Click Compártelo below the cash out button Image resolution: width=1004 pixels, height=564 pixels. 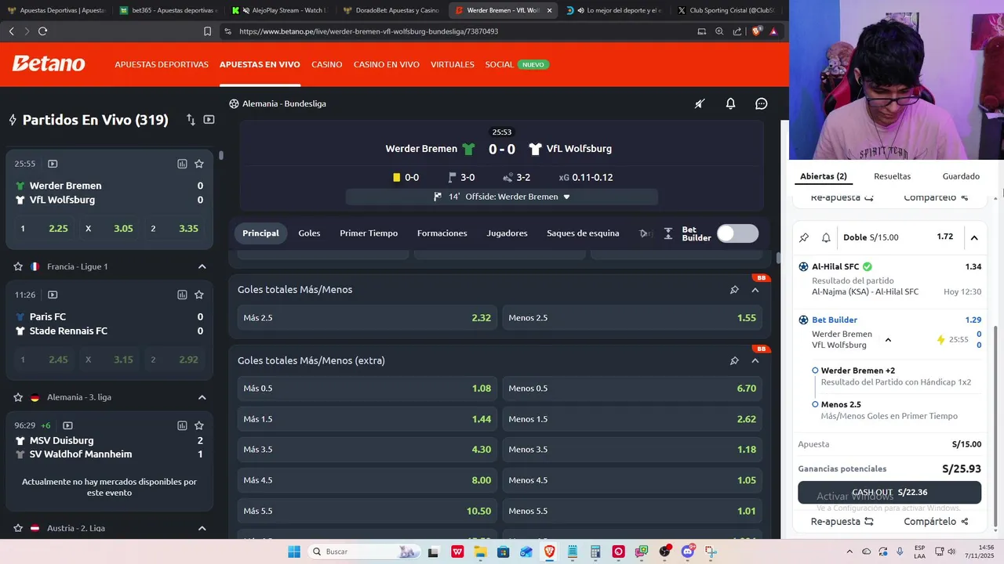tap(936, 522)
